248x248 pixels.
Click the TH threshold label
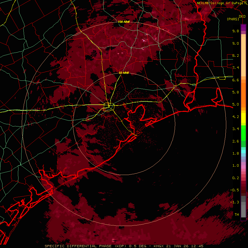[x=237, y=215]
